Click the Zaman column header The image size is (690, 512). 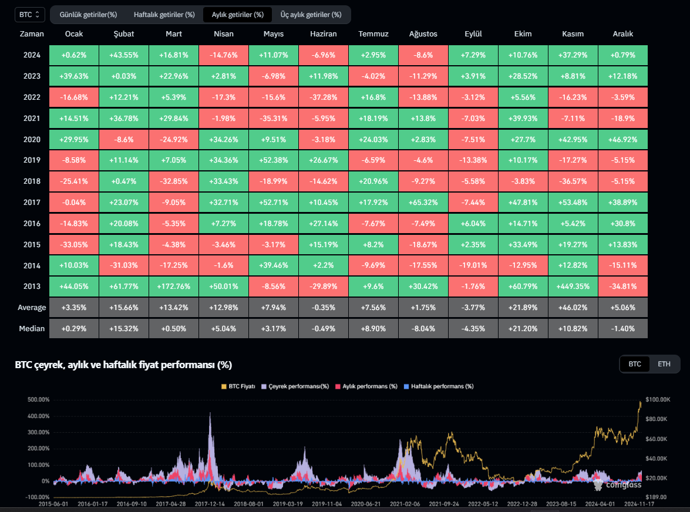click(x=32, y=34)
